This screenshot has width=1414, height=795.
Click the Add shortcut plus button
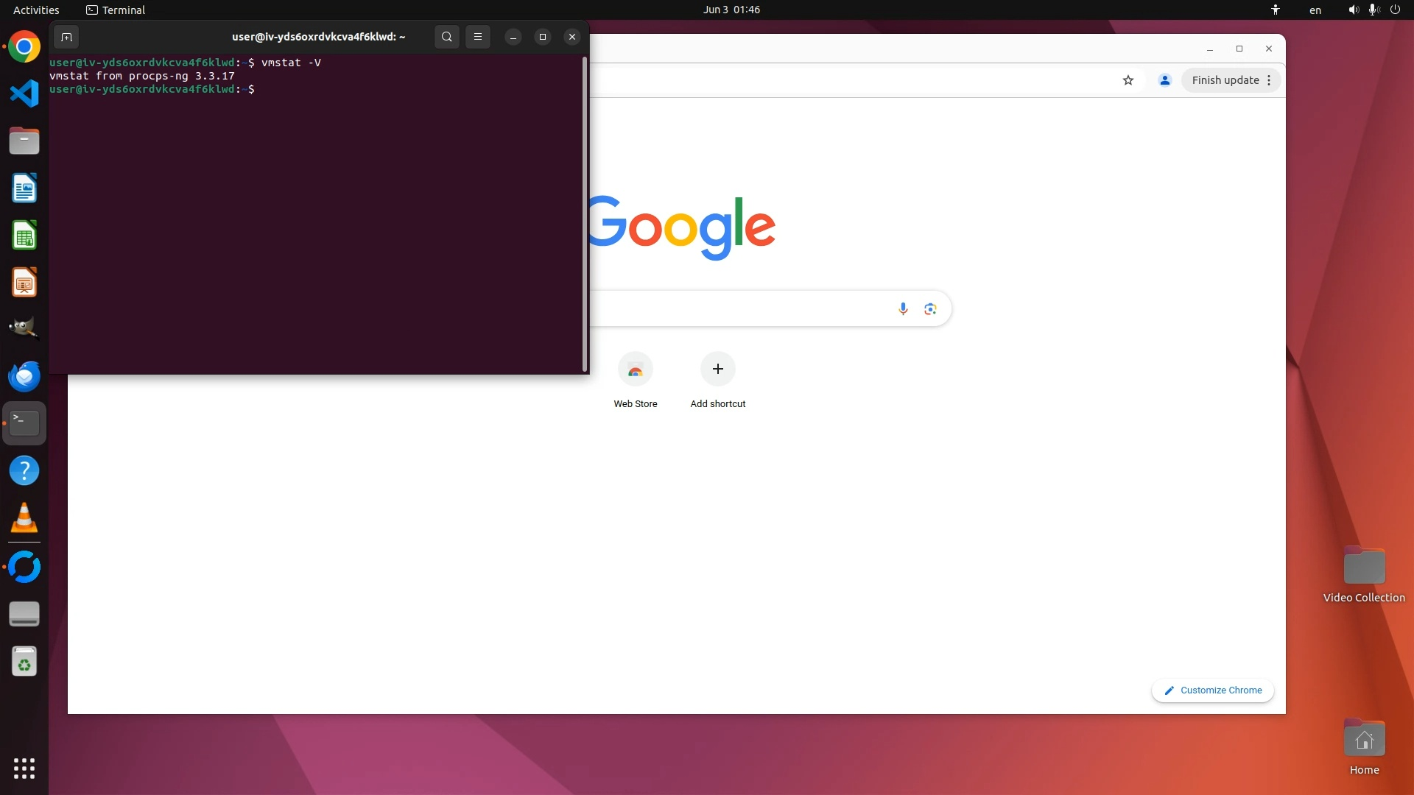pos(717,369)
